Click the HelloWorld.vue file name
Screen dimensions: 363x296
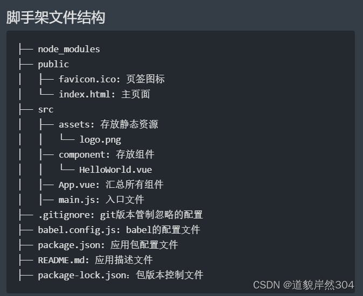115,170
